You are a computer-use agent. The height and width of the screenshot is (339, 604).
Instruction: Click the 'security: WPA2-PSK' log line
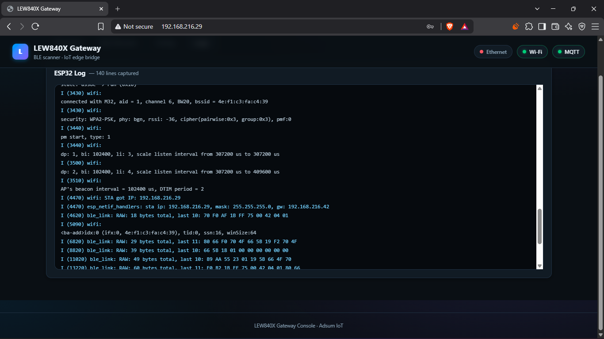(x=176, y=119)
